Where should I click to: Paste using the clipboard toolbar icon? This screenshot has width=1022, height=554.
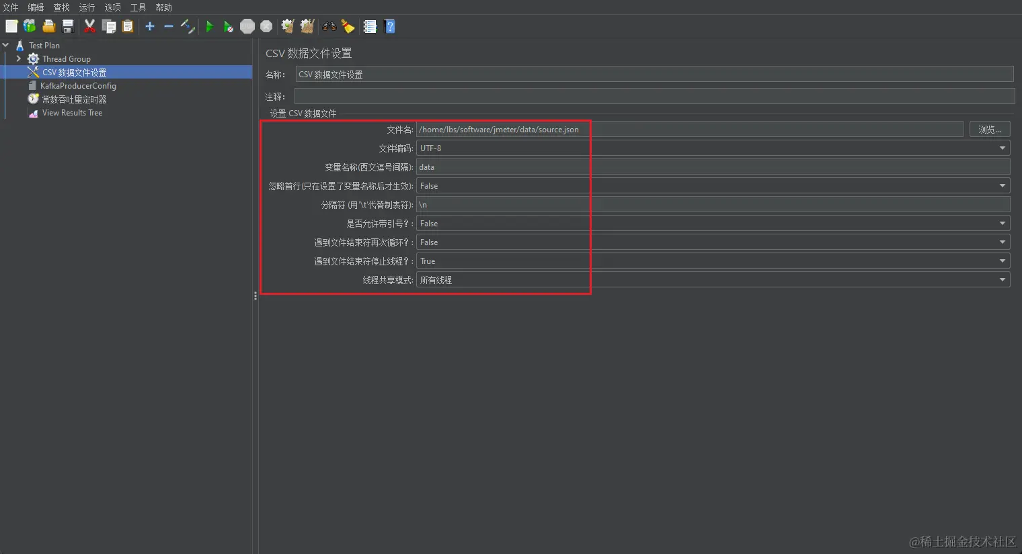coord(128,26)
